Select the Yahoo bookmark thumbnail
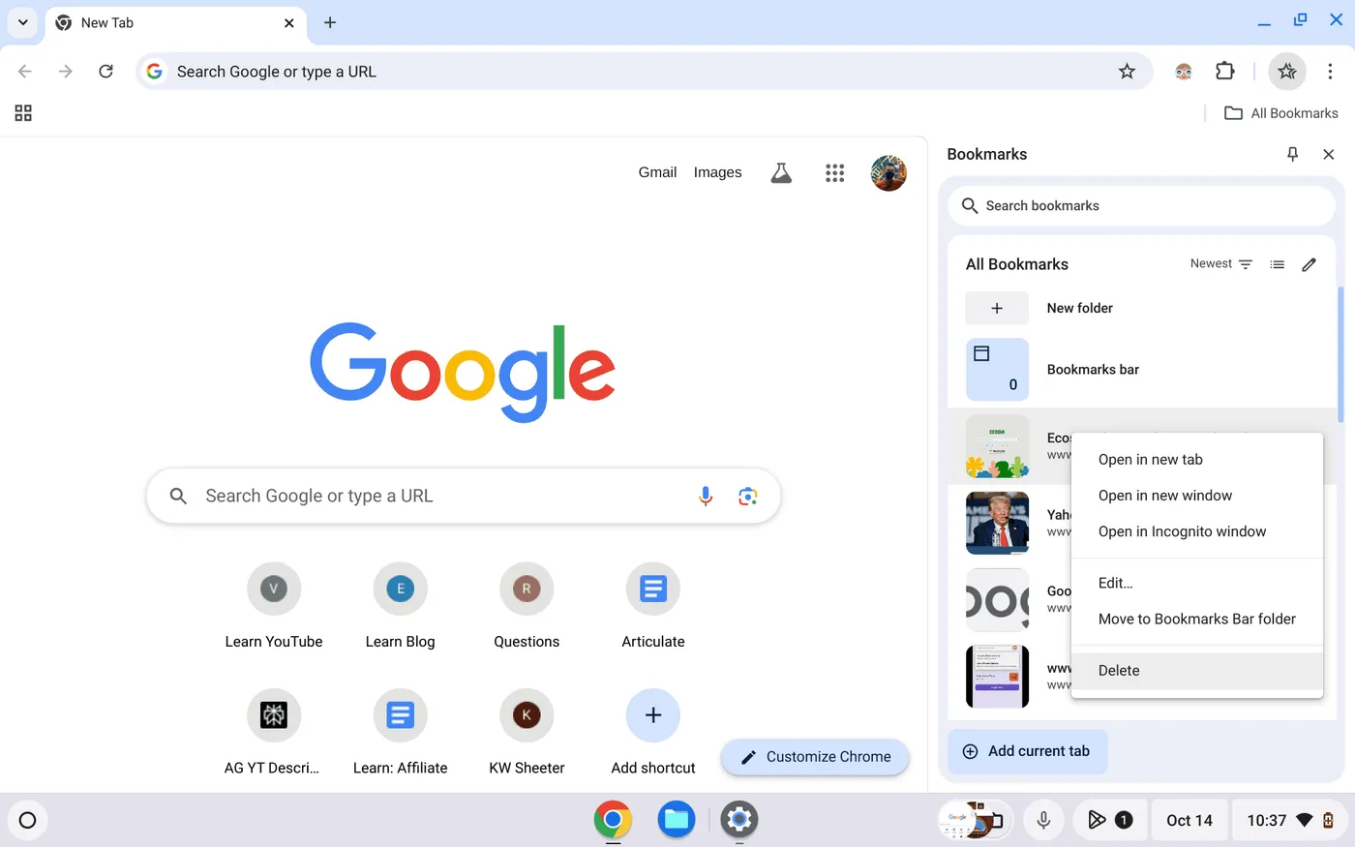Image resolution: width=1355 pixels, height=847 pixels. [997, 523]
